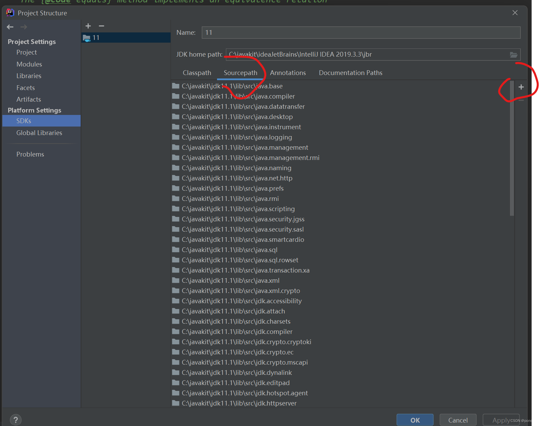Click the forward navigation arrow

[x=24, y=27]
